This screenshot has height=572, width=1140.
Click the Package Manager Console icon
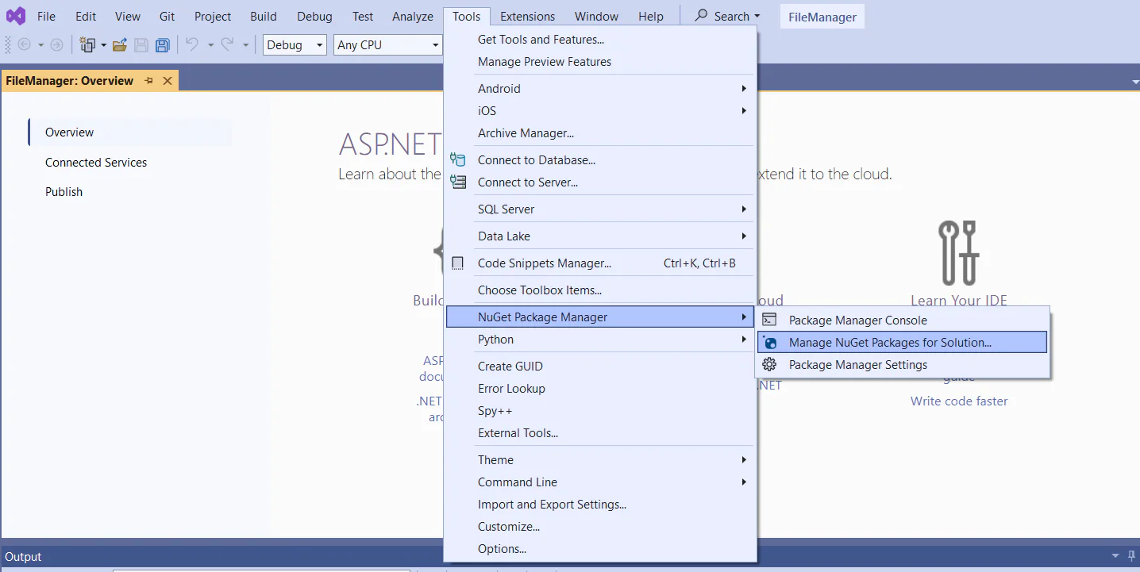tap(769, 321)
